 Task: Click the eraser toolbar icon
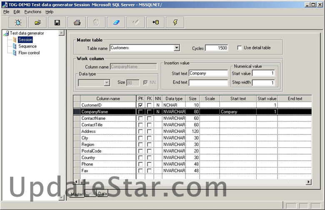(116, 22)
